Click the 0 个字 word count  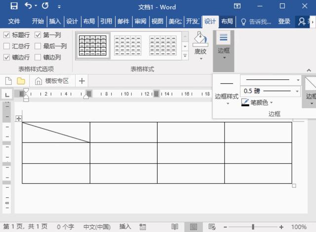tap(66, 227)
